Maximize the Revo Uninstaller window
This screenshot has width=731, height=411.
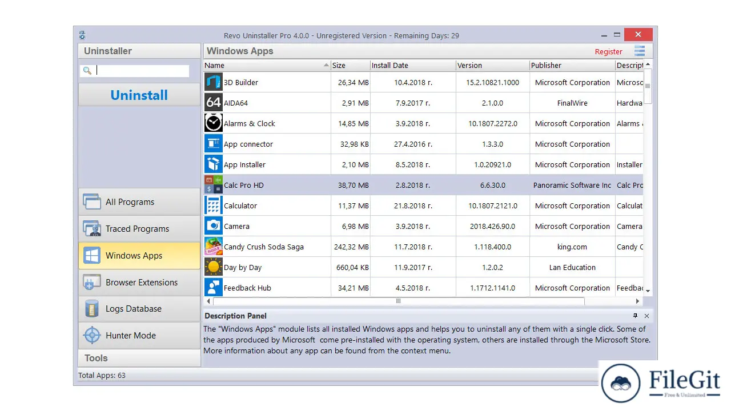tap(617, 35)
